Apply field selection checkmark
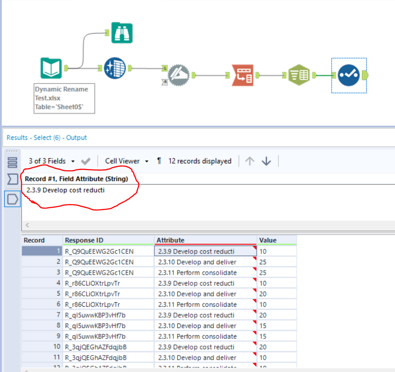Image resolution: width=395 pixels, height=372 pixels. [86, 161]
